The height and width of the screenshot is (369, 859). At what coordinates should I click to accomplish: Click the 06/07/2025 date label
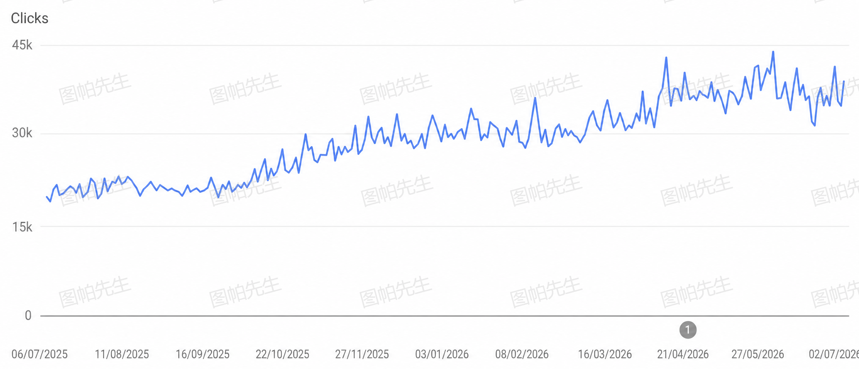point(39,354)
